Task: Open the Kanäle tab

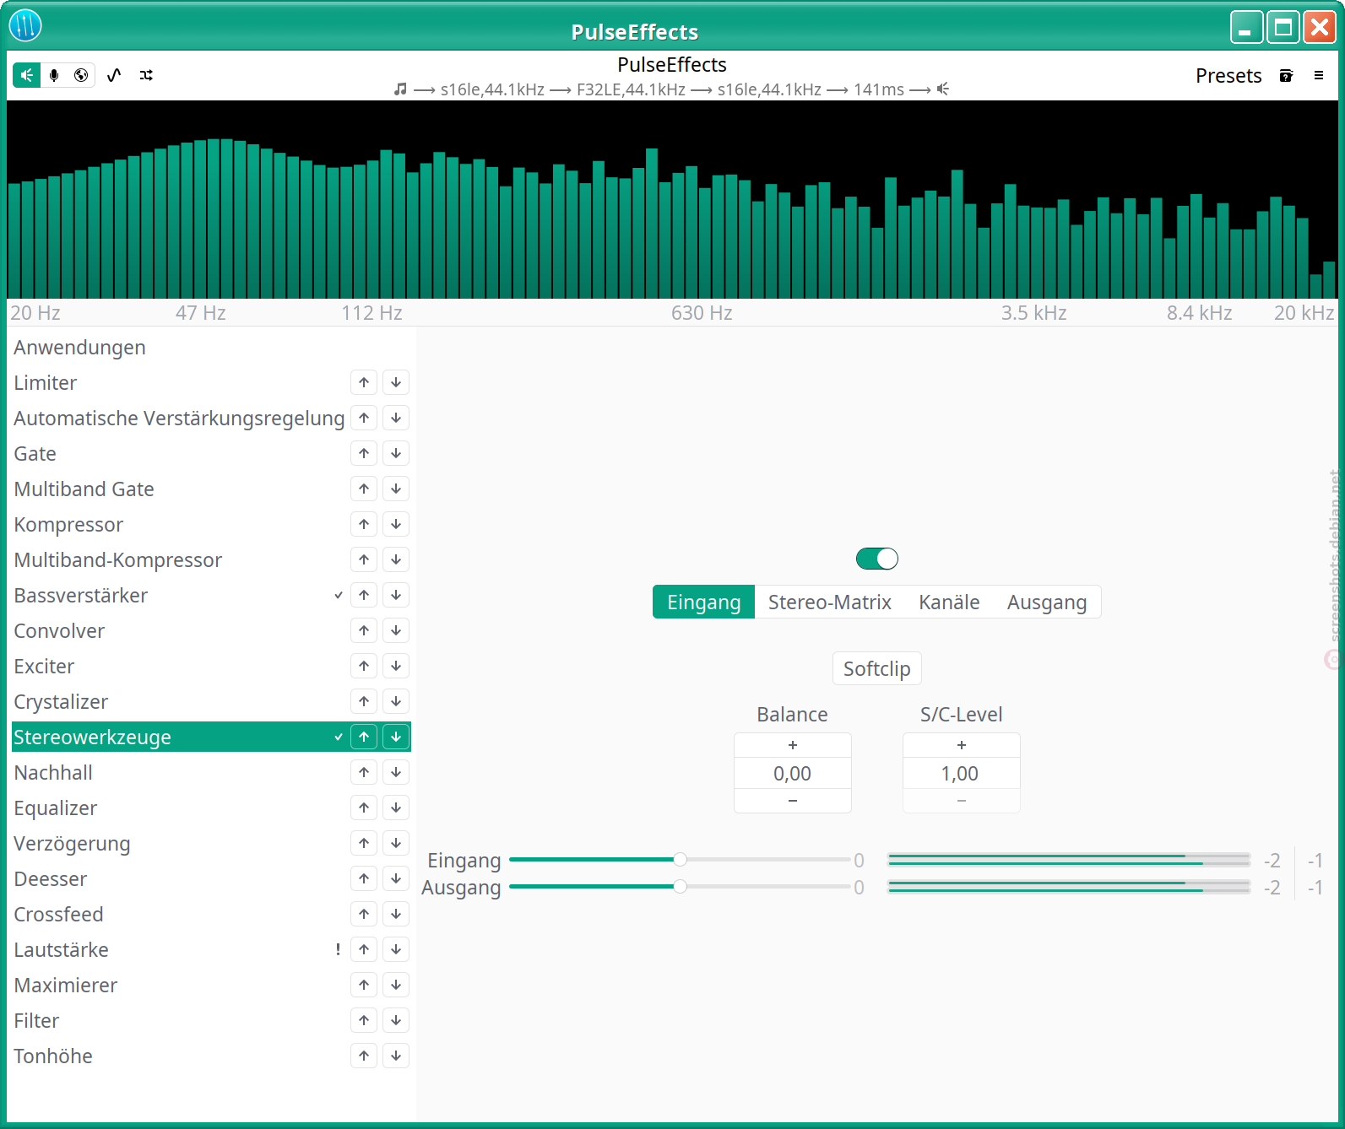Action: pyautogui.click(x=949, y=602)
